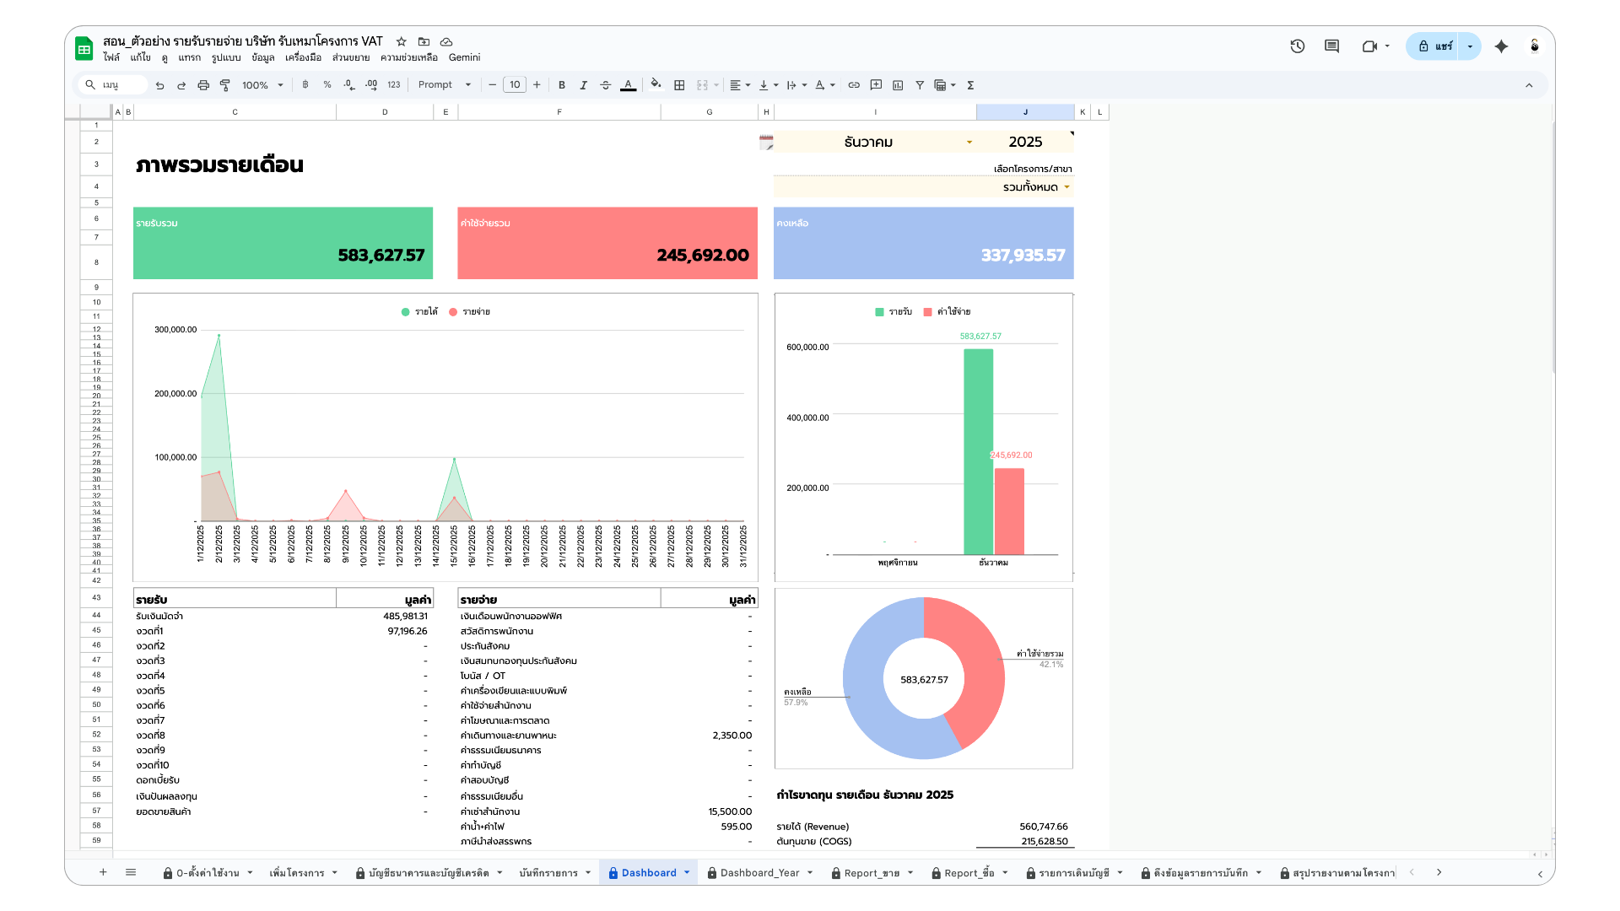This screenshot has width=1620, height=911.
Task: Increase decimal places
Action: [371, 85]
